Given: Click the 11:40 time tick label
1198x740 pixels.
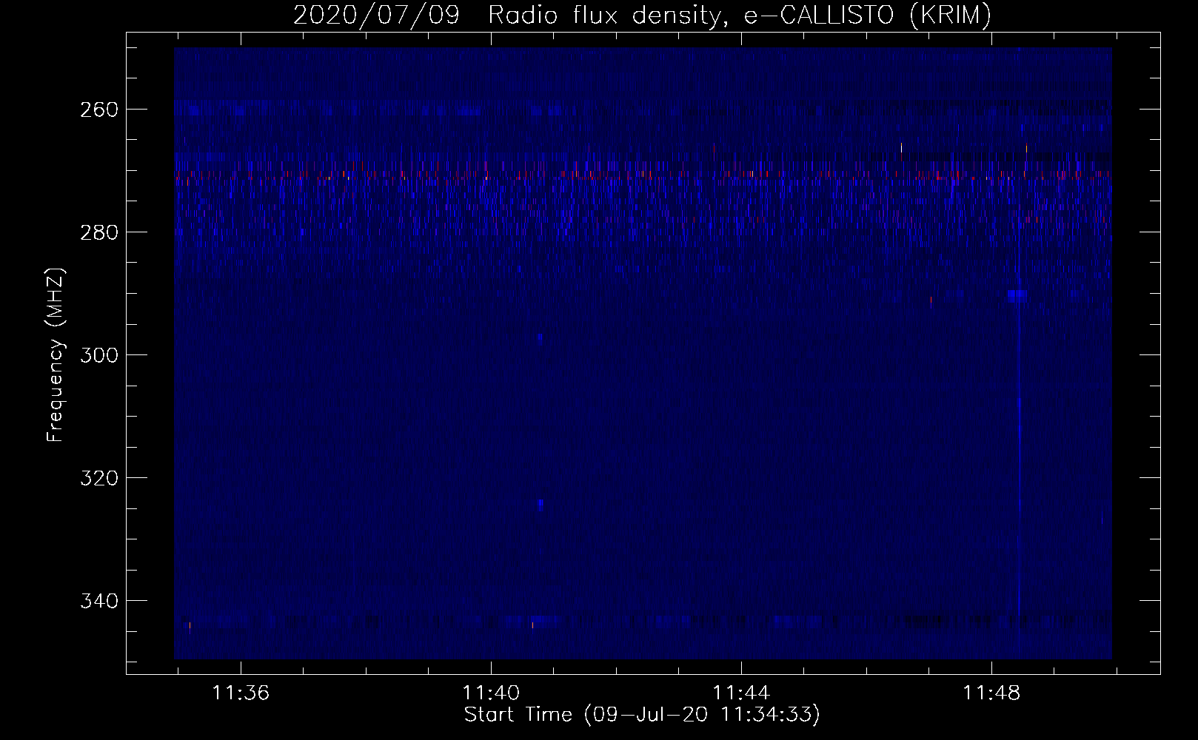Looking at the screenshot, I should pyautogui.click(x=491, y=693).
